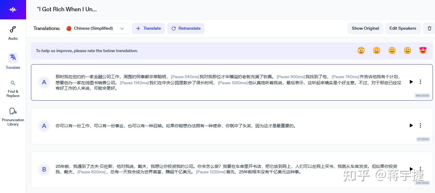Click the episode title 'I Got Rich When I Un...'
The width and height of the screenshot is (435, 193).
point(67,9)
